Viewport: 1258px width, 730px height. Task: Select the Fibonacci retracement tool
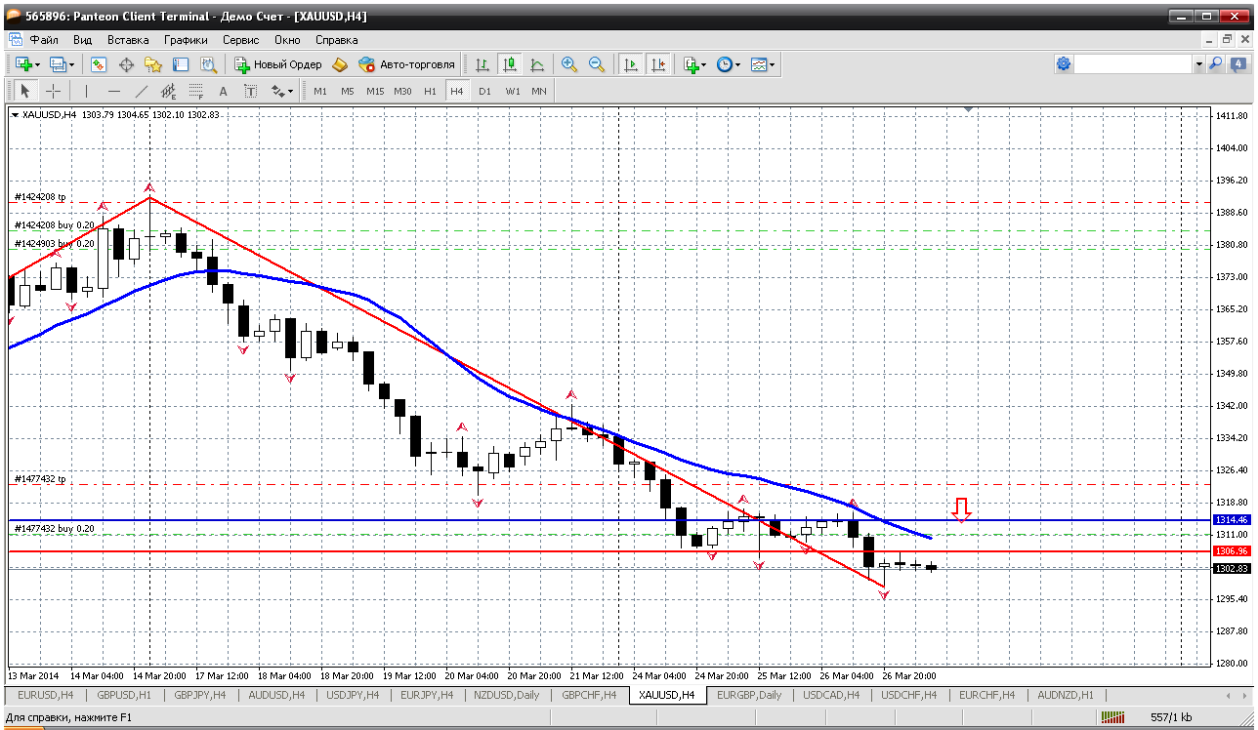[x=195, y=91]
